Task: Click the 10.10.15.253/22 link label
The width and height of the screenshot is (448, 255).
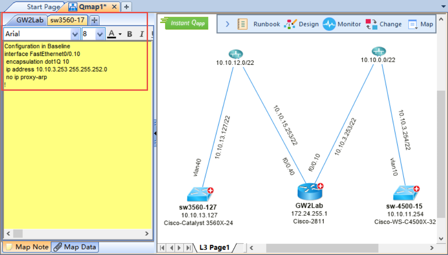Action: [x=285, y=126]
